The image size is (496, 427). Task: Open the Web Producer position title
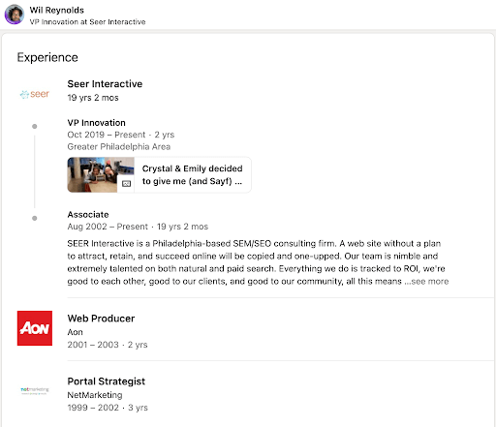tap(101, 319)
